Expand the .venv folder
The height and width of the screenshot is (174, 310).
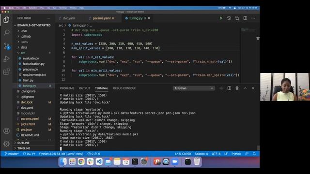pyautogui.click(x=25, y=42)
